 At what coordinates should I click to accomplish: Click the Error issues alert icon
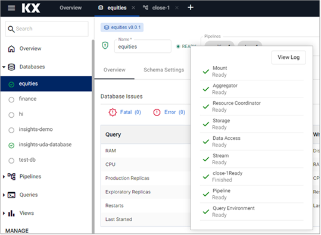coord(157,112)
